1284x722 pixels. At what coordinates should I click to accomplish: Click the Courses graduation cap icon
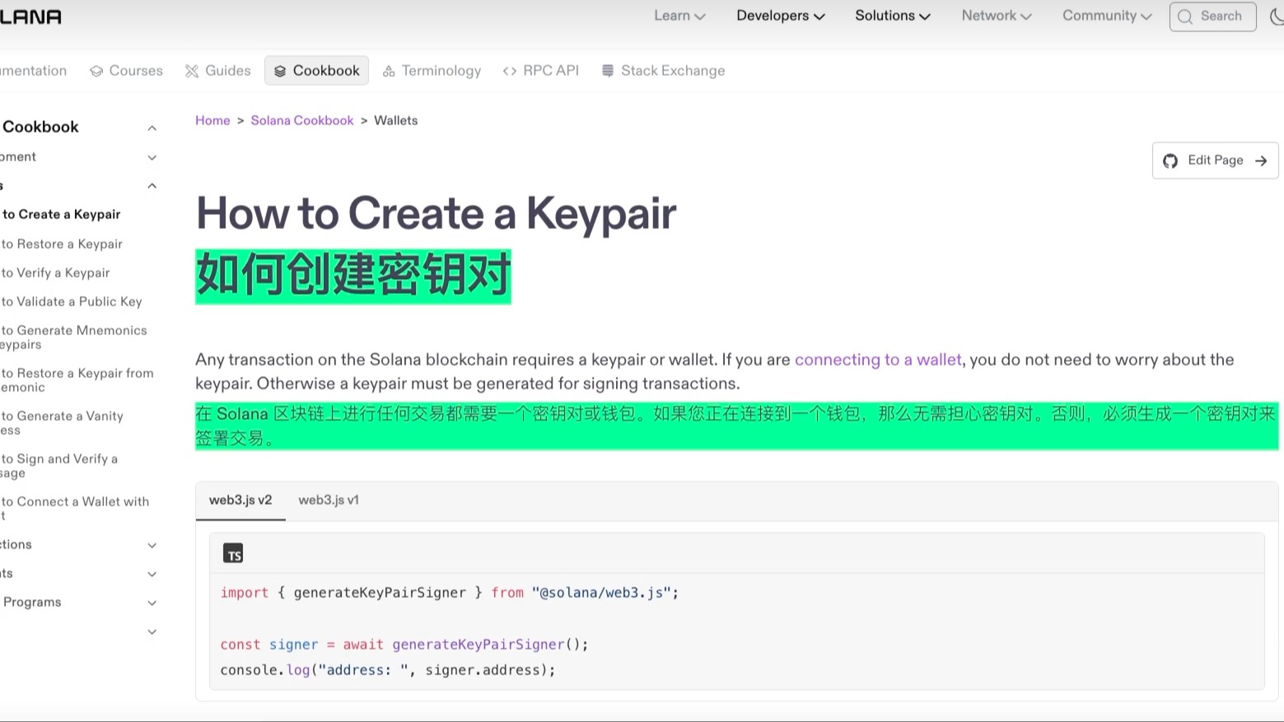pos(96,71)
